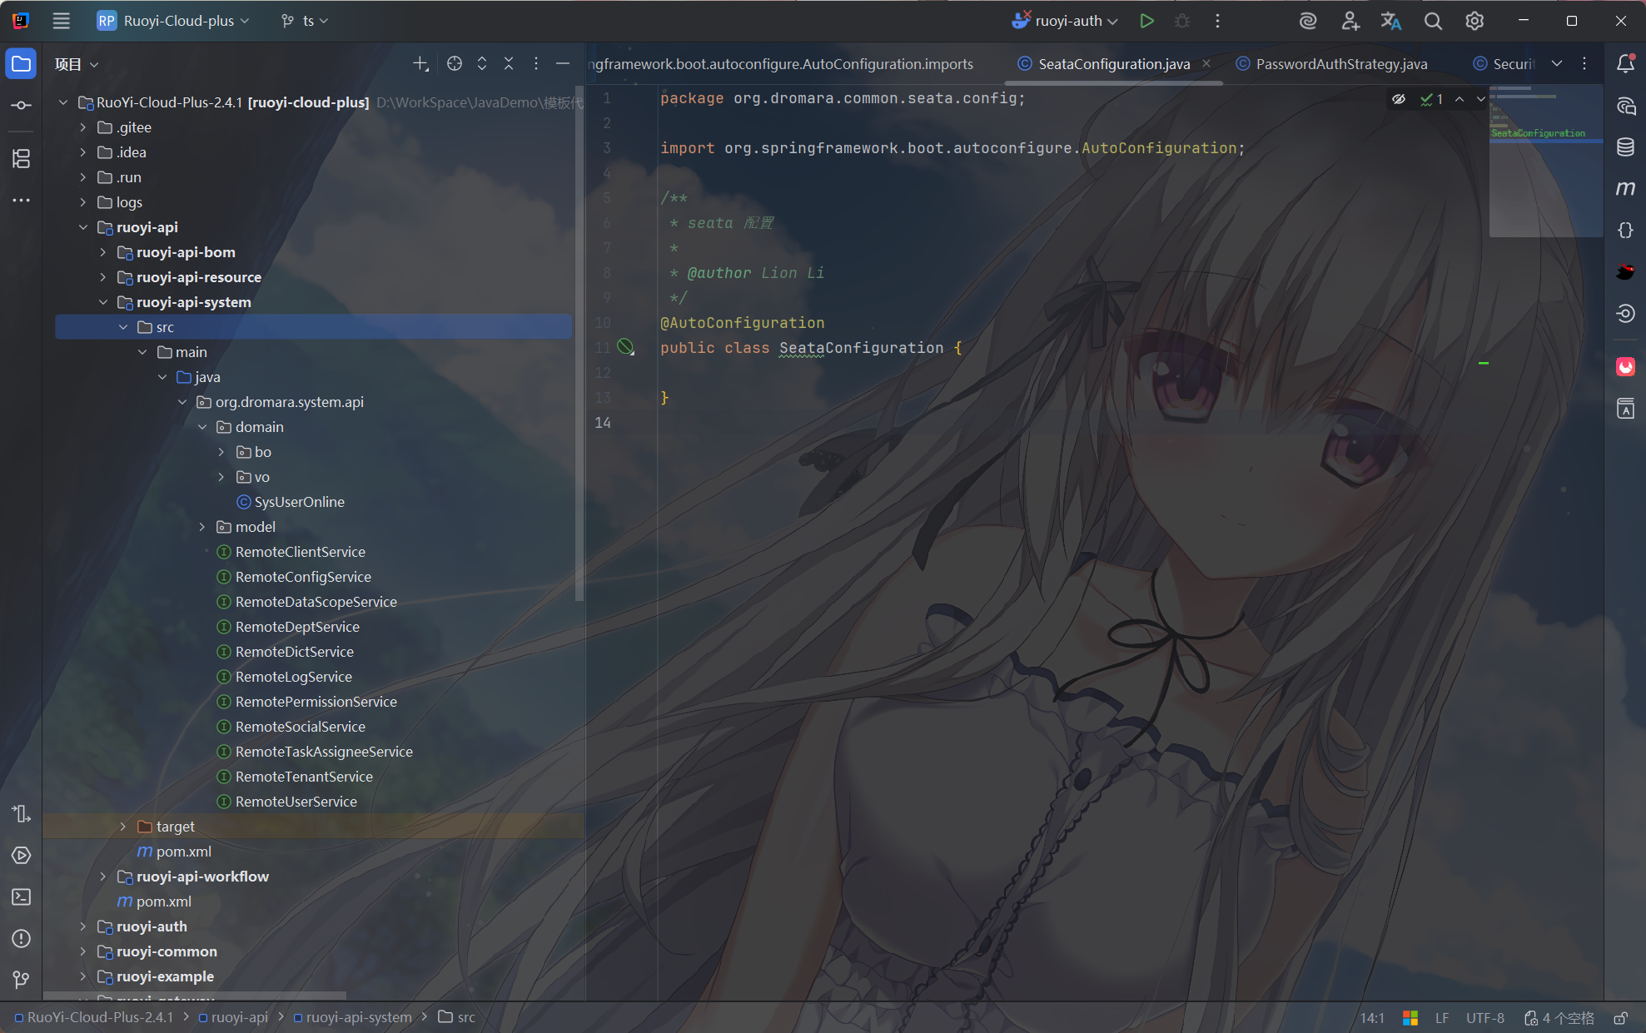Select opened file target icon in project panel

(x=454, y=64)
